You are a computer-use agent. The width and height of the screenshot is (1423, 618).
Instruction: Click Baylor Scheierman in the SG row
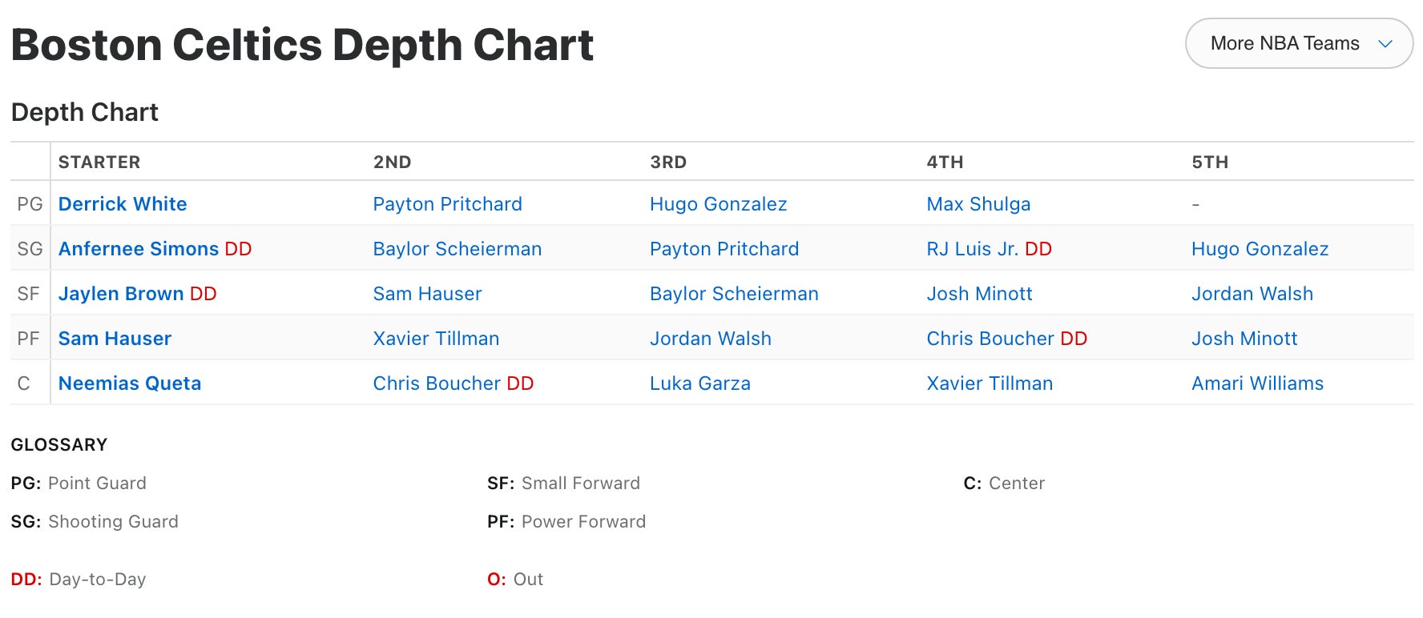coord(457,249)
